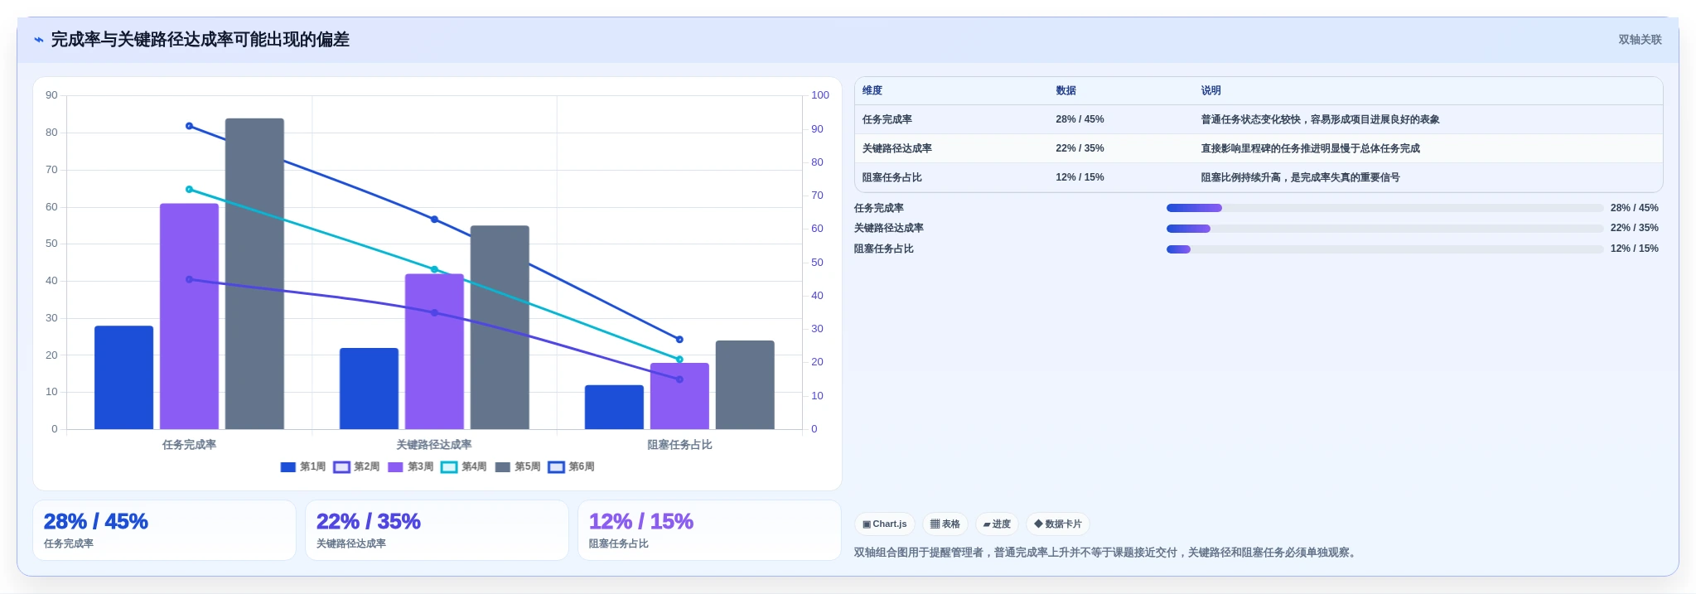The width and height of the screenshot is (1696, 594).
Task: Click the 任务完成率 progress bar
Action: click(x=1384, y=209)
